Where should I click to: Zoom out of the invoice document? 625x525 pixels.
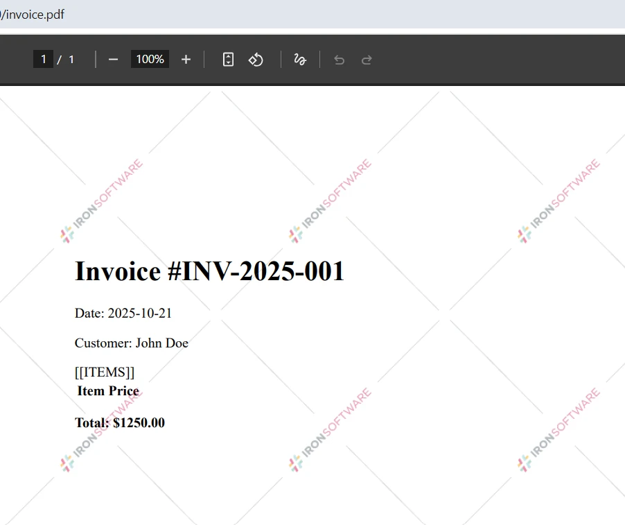click(113, 59)
